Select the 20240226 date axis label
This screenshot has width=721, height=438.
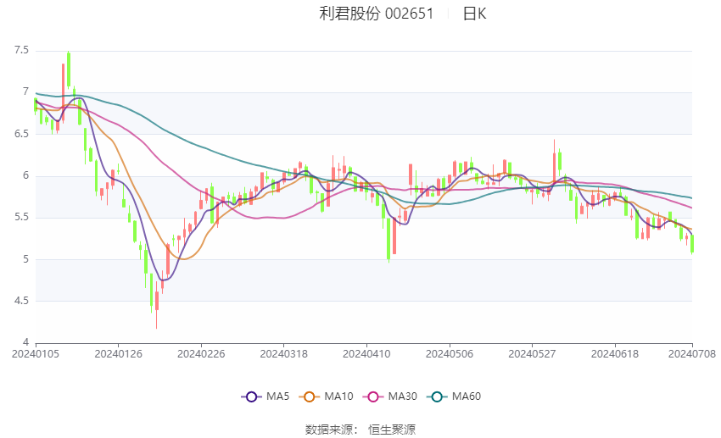[201, 354]
